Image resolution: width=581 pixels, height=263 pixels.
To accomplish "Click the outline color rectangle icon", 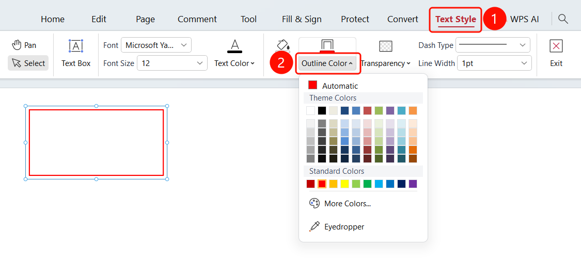I will [327, 46].
